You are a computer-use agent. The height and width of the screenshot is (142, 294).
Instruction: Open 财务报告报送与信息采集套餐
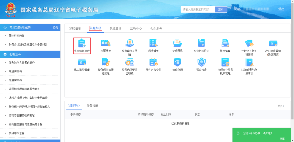(x=26, y=124)
